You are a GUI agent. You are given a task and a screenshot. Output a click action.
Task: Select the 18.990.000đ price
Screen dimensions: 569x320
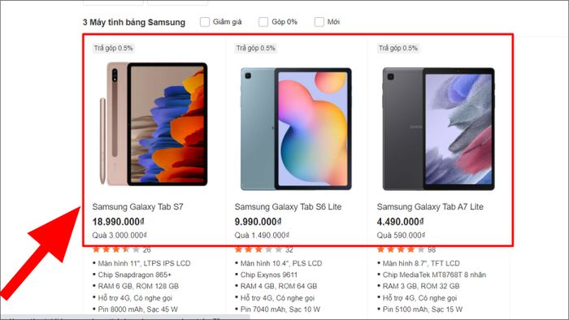119,222
